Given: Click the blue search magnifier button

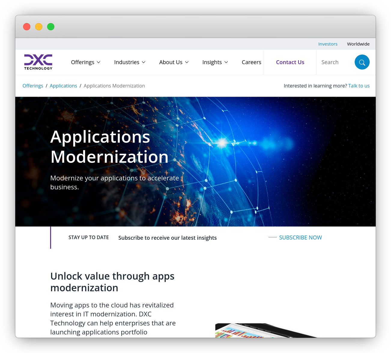Looking at the screenshot, I should [x=362, y=62].
